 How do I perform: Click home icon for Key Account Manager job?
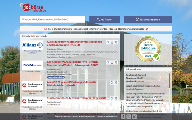pyautogui.click(x=112, y=62)
